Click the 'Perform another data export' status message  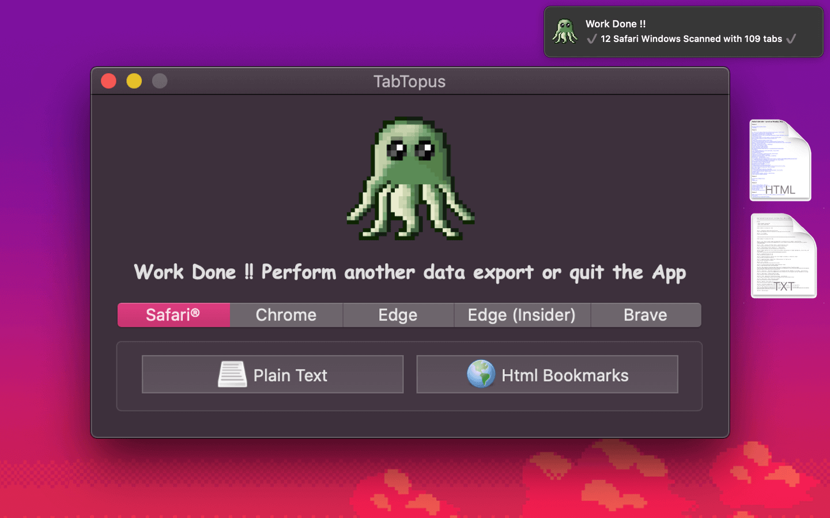click(410, 272)
